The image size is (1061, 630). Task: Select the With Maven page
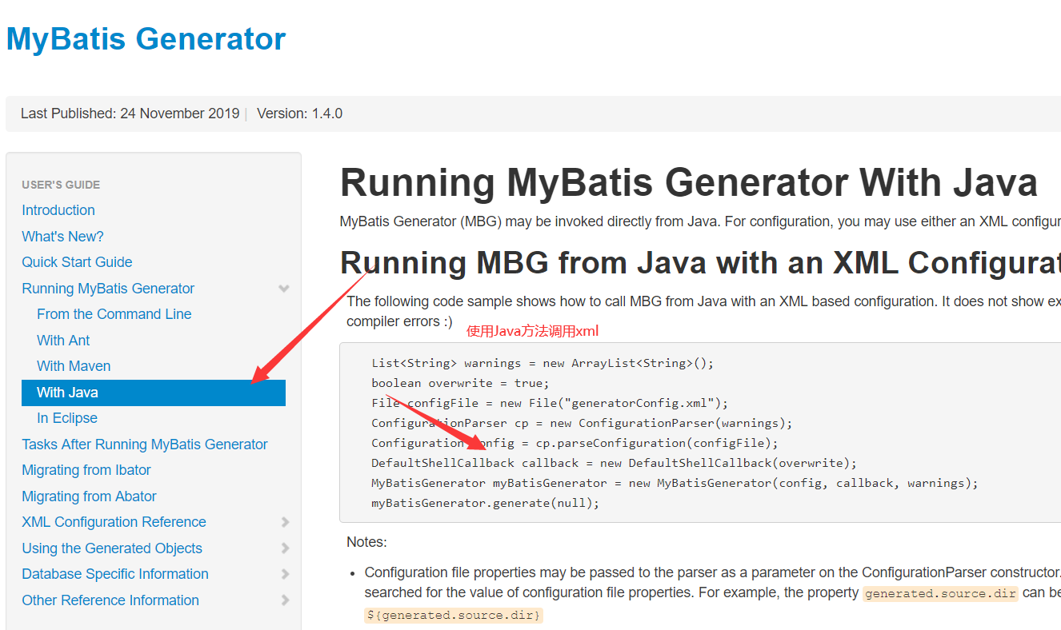(x=74, y=366)
